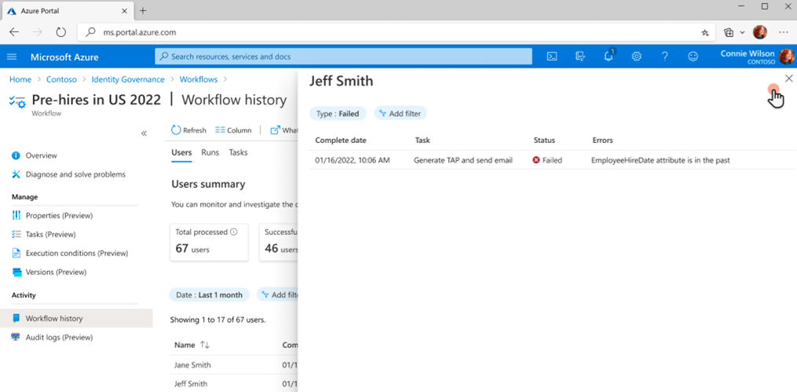Click Add filter in Jeff Smith panel
This screenshot has width=797, height=392.
pyautogui.click(x=400, y=114)
